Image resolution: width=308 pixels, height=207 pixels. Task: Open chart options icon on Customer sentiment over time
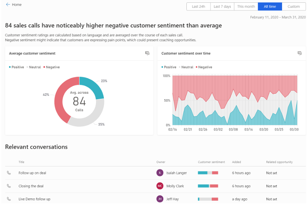pos(299,53)
